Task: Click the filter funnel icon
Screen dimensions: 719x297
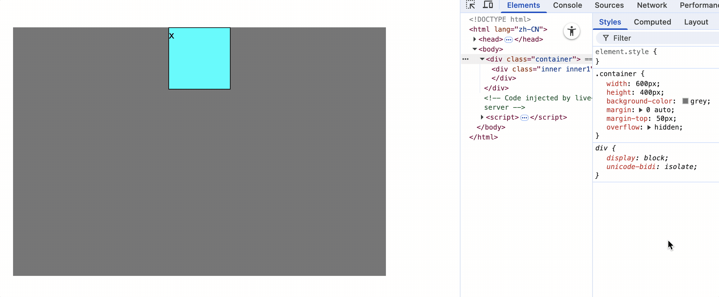Action: tap(606, 38)
